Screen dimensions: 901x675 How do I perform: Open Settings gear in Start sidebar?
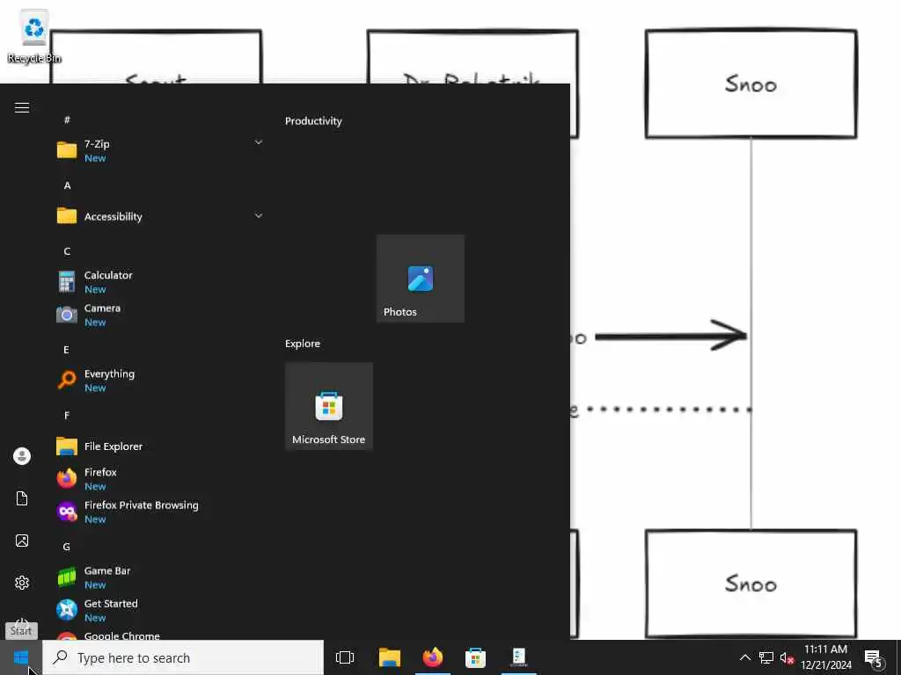pyautogui.click(x=22, y=583)
